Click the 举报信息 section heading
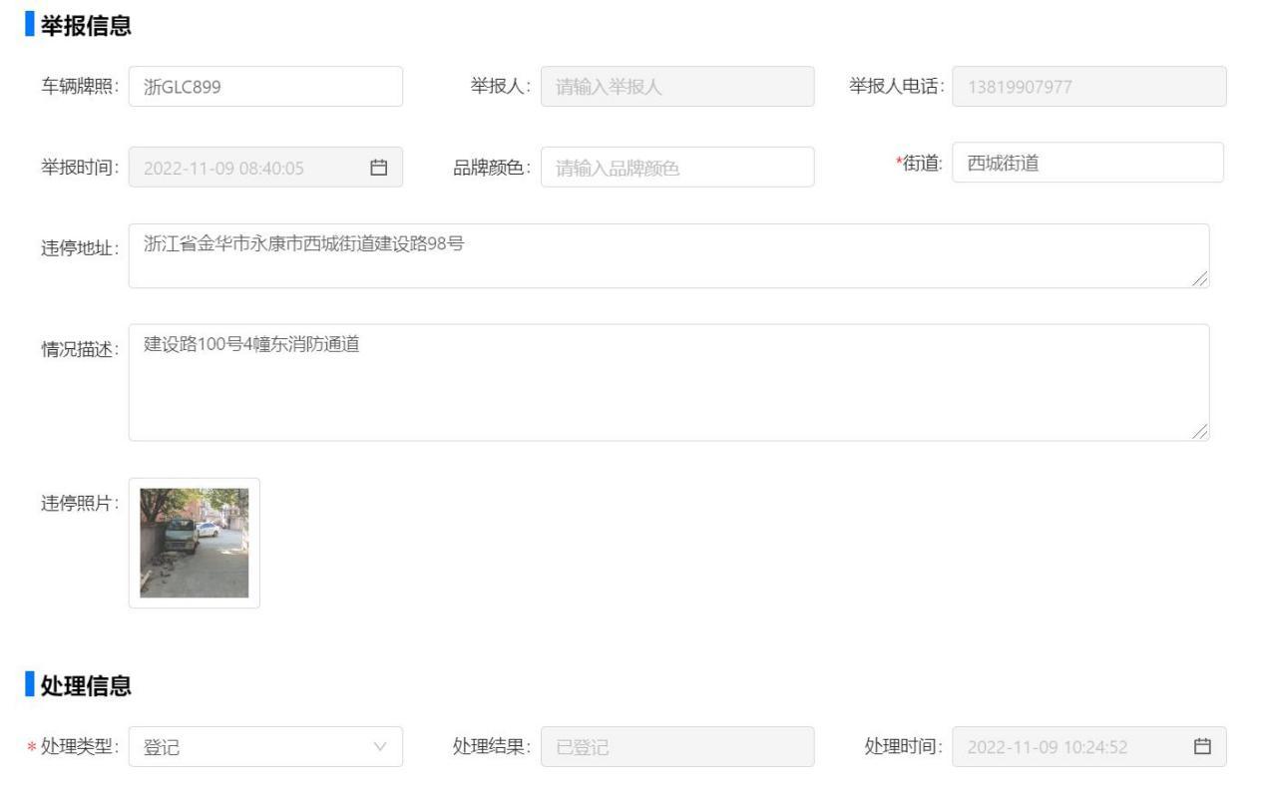 (x=86, y=26)
